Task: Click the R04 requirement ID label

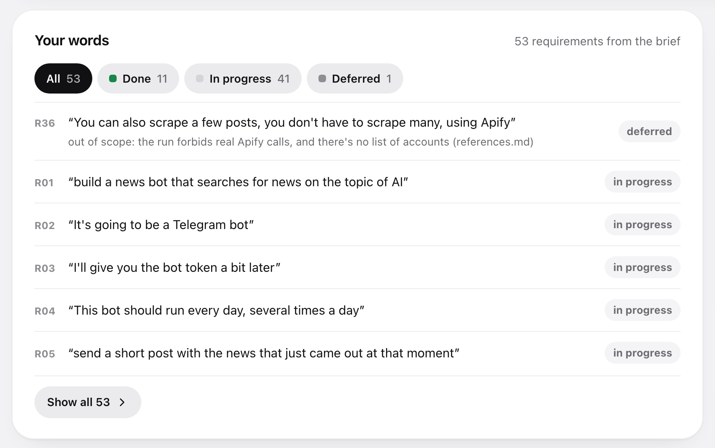Action: 45,311
